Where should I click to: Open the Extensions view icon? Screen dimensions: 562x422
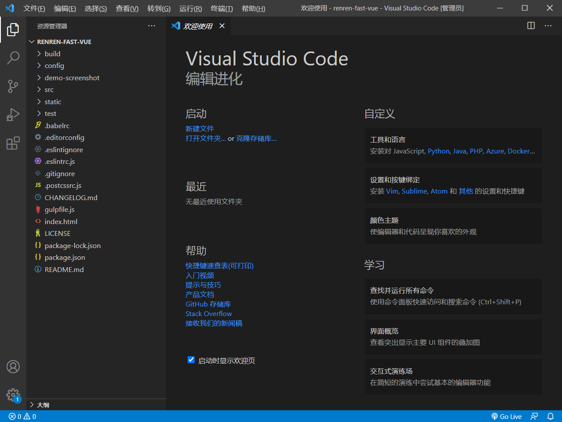(13, 143)
